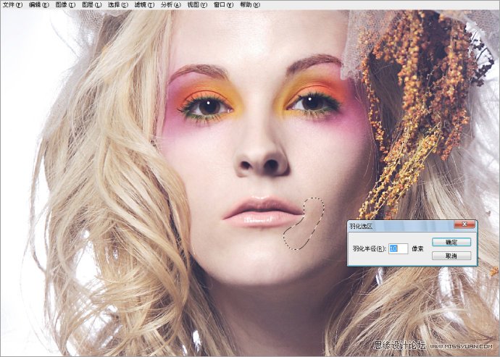Screen dimensions: 500x357
Task: Click inside the lasso selection on the cheek
Action: tap(303, 226)
